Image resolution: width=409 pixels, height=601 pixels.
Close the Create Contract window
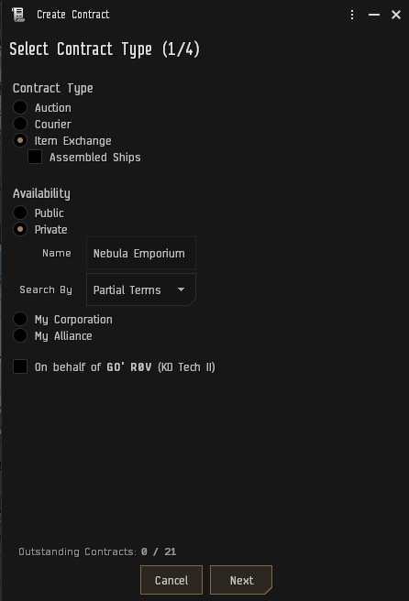pos(396,15)
